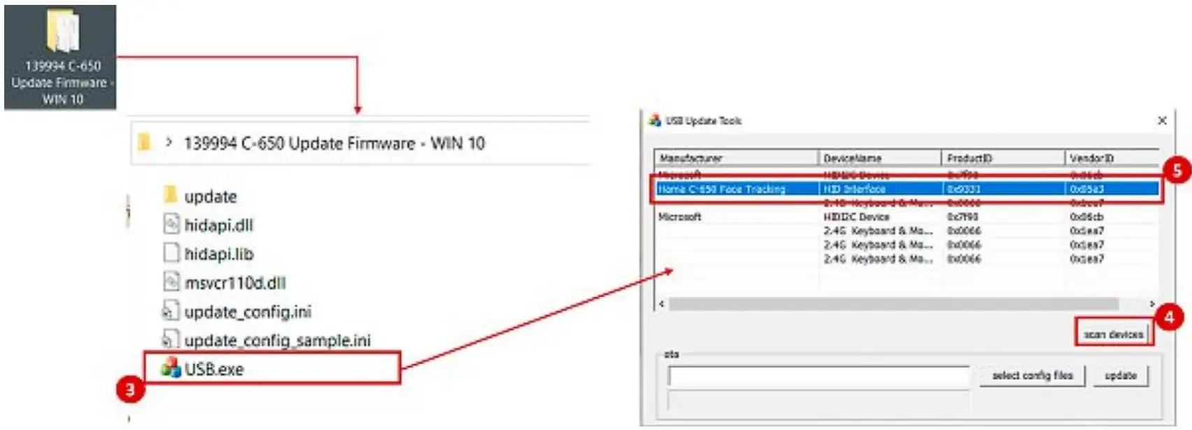Image resolution: width=1192 pixels, height=430 pixels.
Task: Sort by the Manufacturer column header
Action: [x=737, y=158]
